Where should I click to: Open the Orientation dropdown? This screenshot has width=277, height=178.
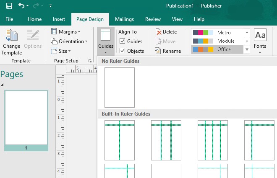pyautogui.click(x=69, y=41)
